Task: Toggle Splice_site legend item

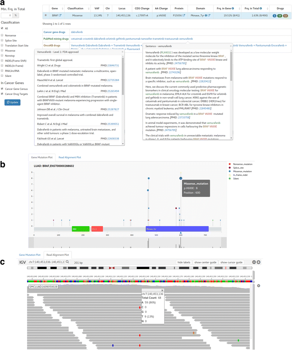Action: pos(236,168)
